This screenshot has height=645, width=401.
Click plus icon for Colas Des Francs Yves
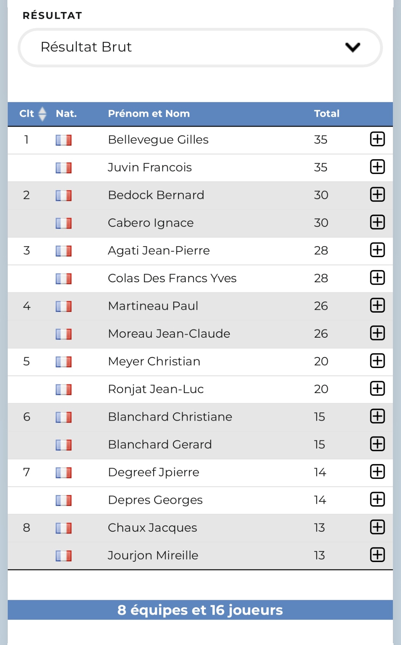(x=377, y=278)
